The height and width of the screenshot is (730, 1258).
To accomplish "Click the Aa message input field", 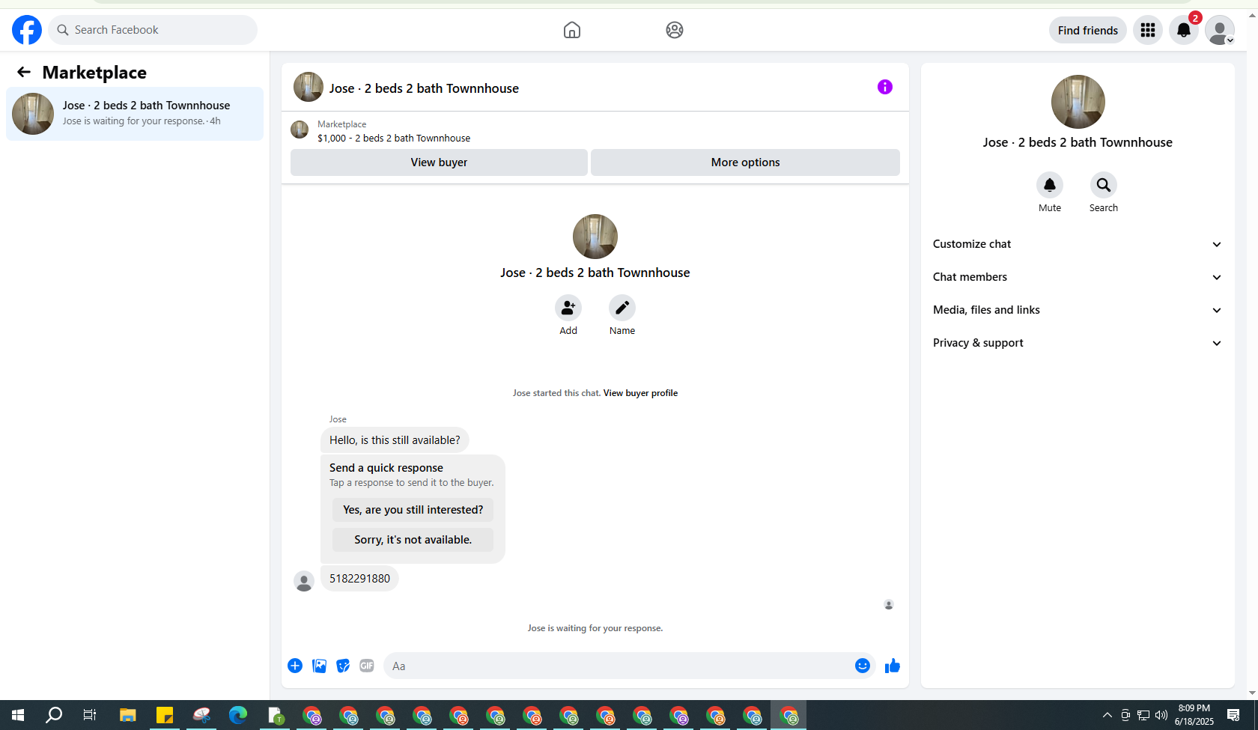I will [619, 666].
